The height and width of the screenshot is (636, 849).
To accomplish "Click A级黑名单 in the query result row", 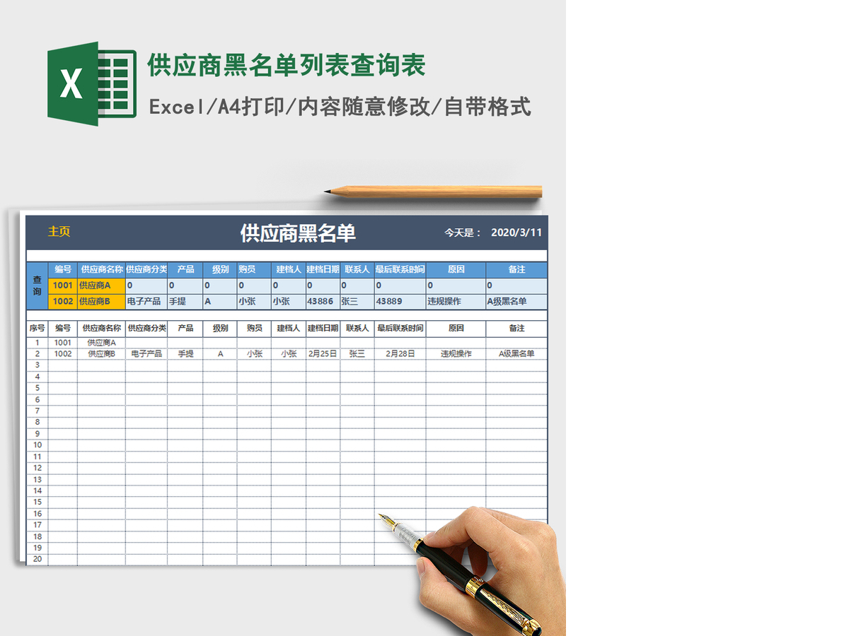I will (x=516, y=301).
